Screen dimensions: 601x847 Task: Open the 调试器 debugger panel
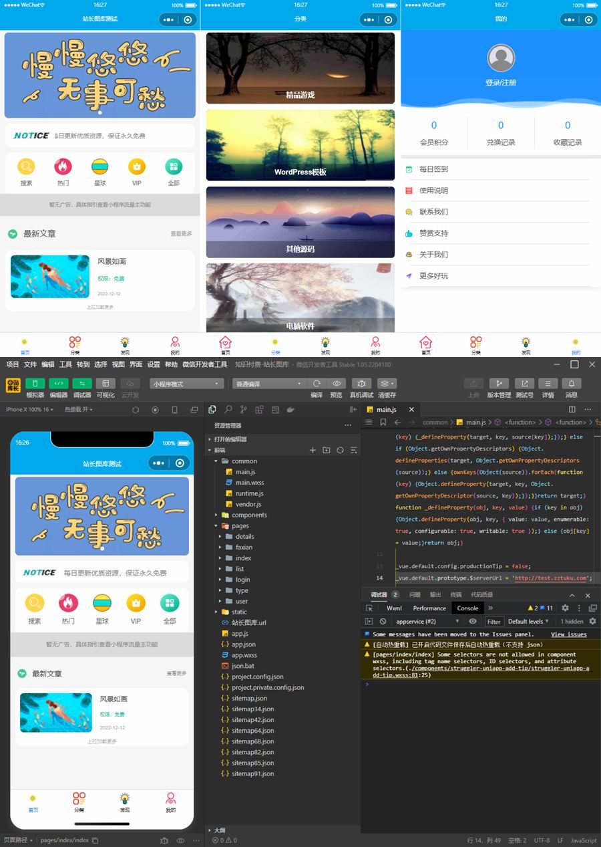pos(82,384)
